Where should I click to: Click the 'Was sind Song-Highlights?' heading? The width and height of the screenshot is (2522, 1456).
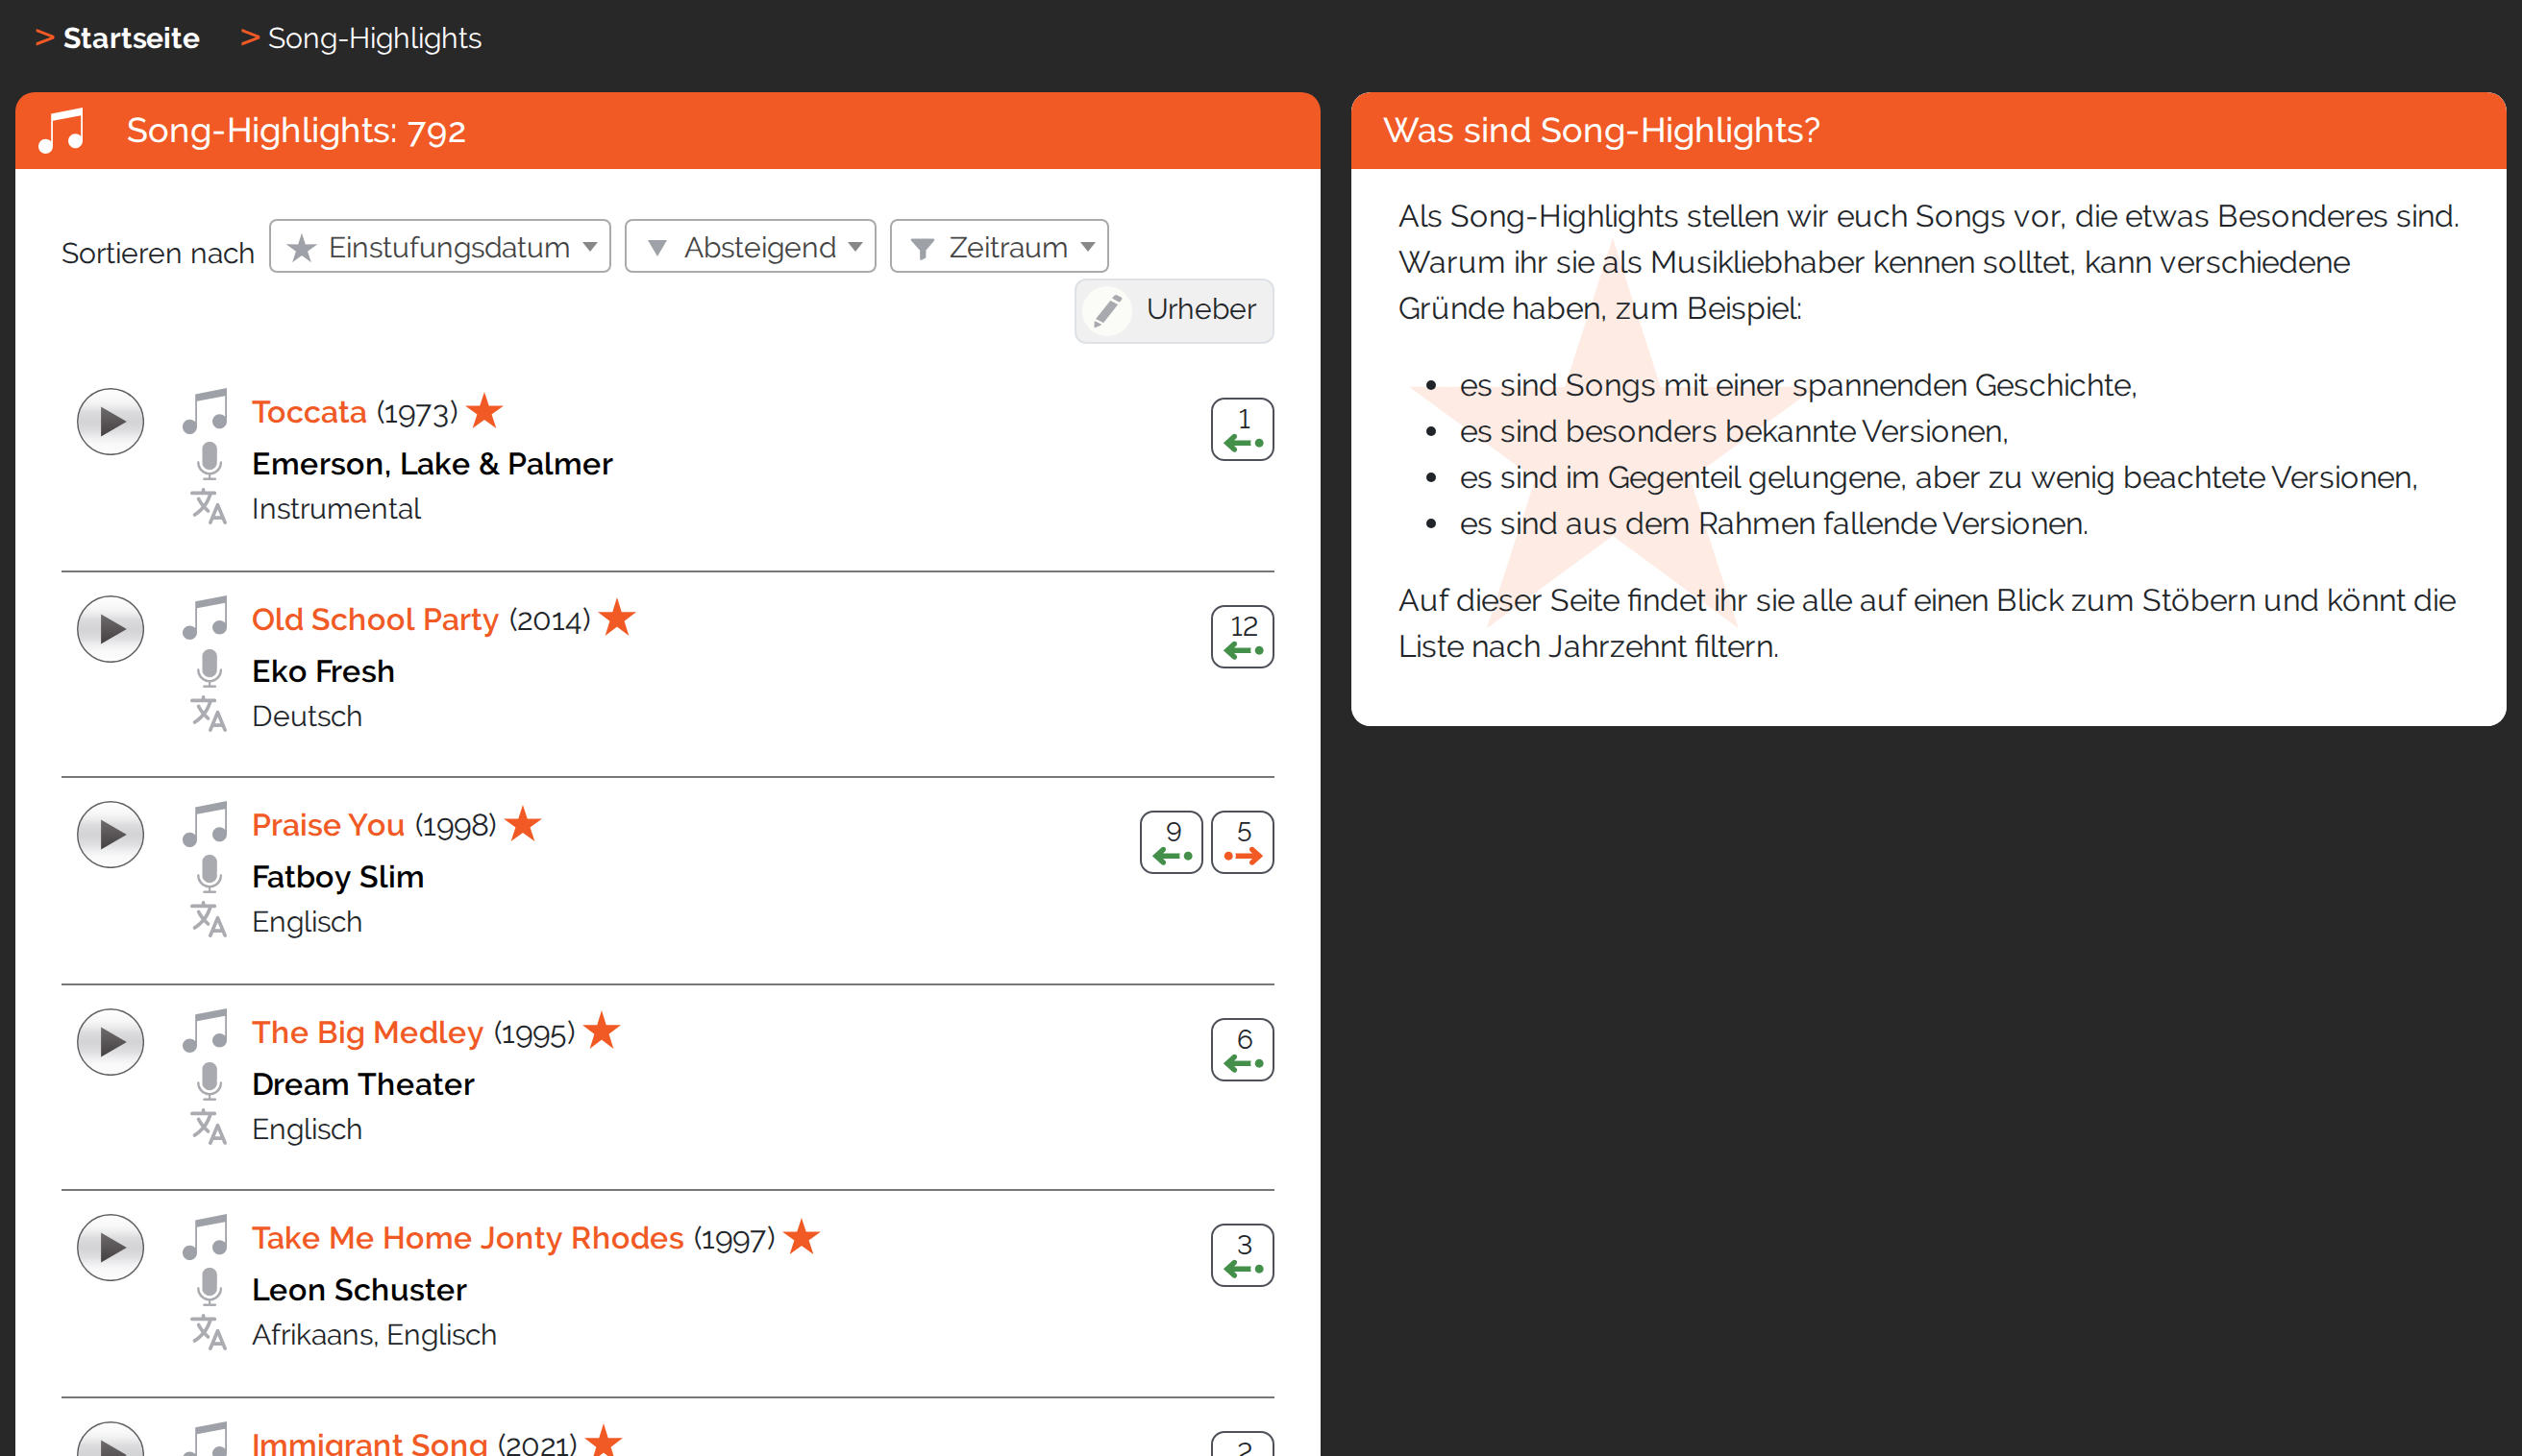1601,131
